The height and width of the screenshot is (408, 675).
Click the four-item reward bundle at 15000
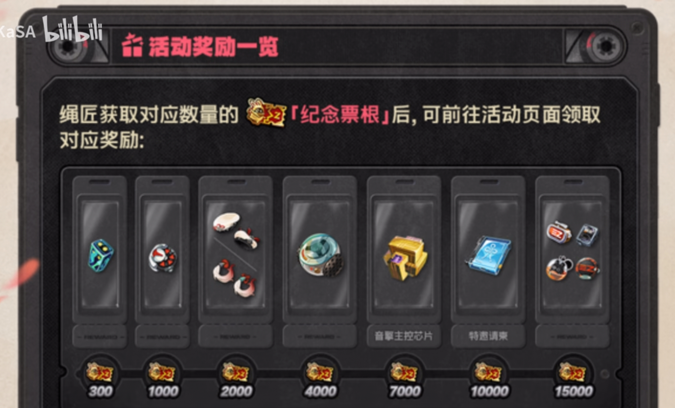pyautogui.click(x=572, y=251)
